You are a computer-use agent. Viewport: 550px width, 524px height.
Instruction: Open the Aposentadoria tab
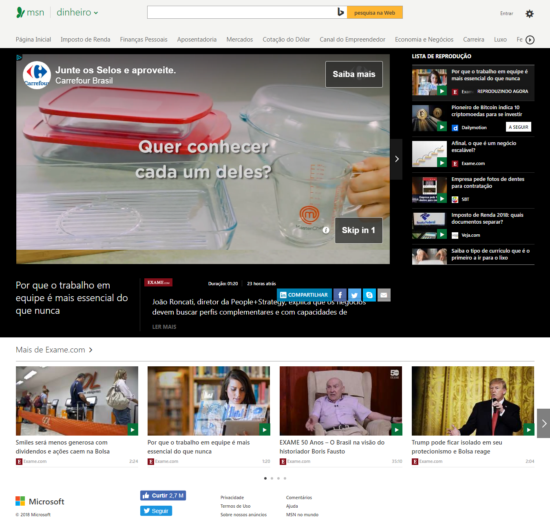tap(197, 40)
